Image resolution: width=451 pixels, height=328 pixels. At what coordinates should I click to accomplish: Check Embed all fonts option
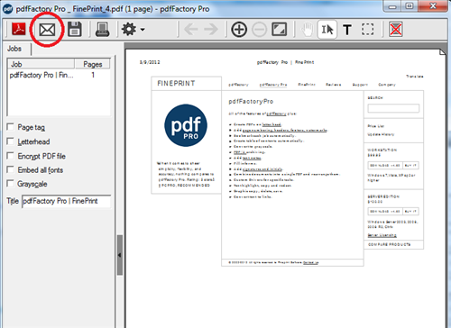coord(11,169)
